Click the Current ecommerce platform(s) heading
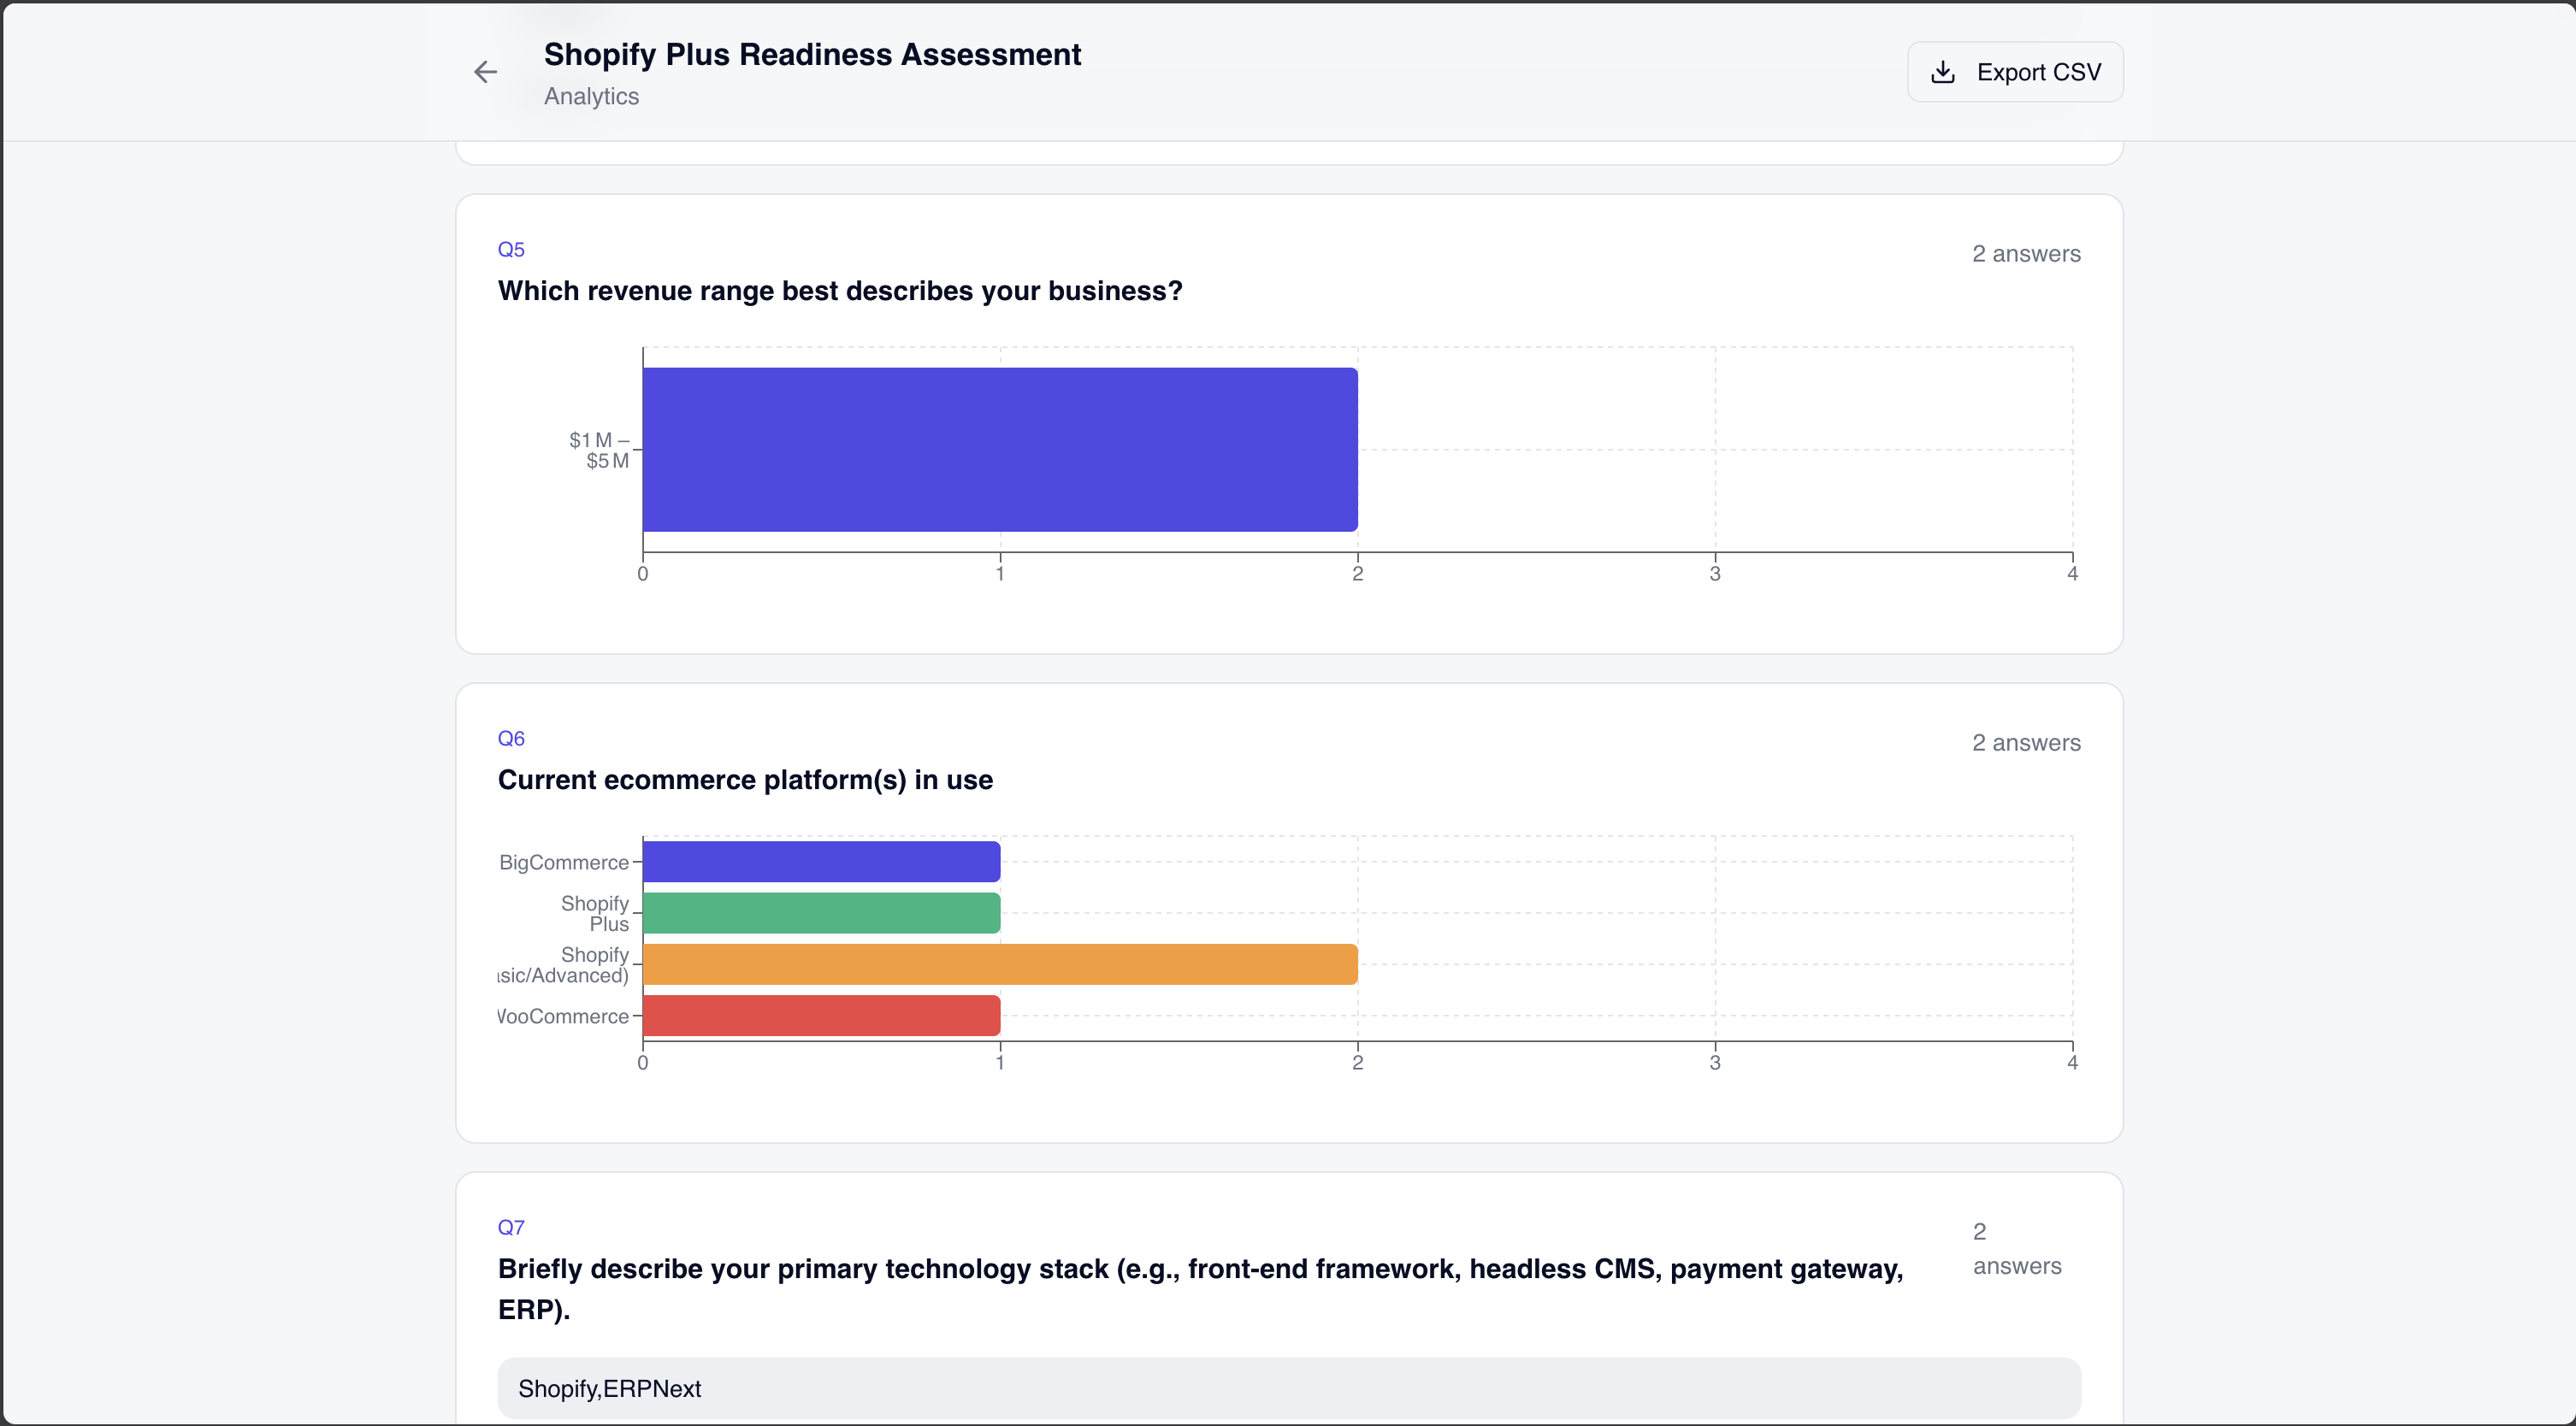The height and width of the screenshot is (1426, 2576). [x=745, y=780]
